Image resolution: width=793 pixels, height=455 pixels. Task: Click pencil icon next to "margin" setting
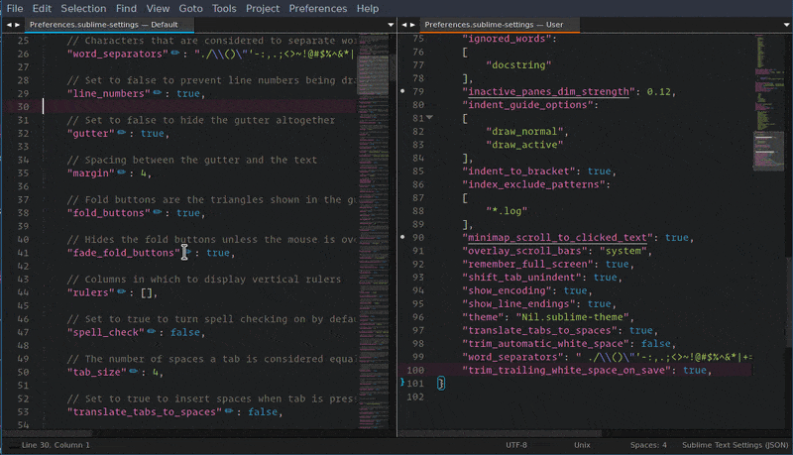(123, 172)
